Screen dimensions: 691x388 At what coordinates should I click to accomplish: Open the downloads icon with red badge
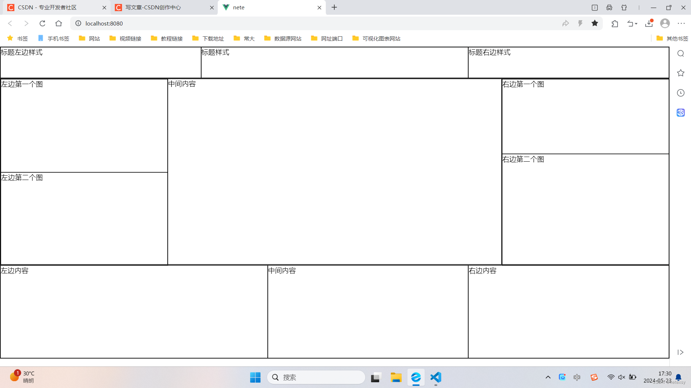649,23
